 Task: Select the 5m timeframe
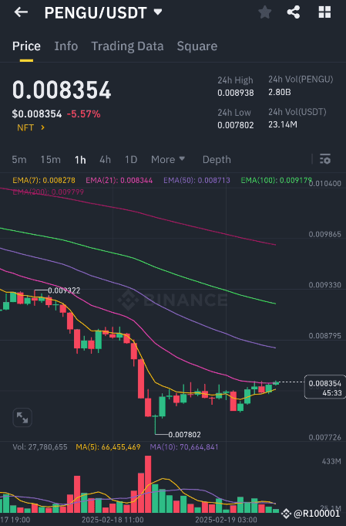[19, 159]
